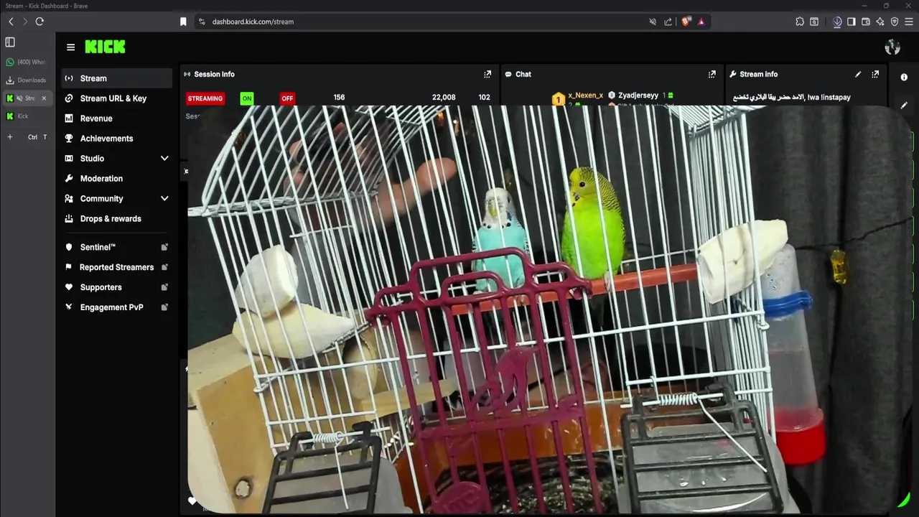Image resolution: width=919 pixels, height=517 pixels.
Task: Click chat username Zyadjerseyy
Action: click(638, 96)
